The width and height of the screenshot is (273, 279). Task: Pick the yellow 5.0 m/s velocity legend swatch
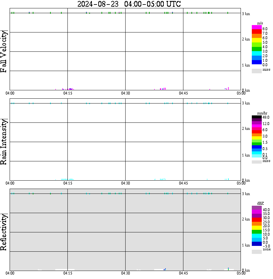coord(257,40)
